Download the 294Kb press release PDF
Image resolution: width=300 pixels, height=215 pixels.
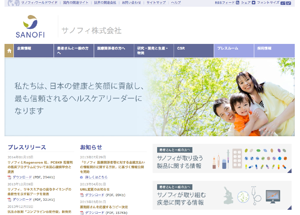tap(22, 177)
